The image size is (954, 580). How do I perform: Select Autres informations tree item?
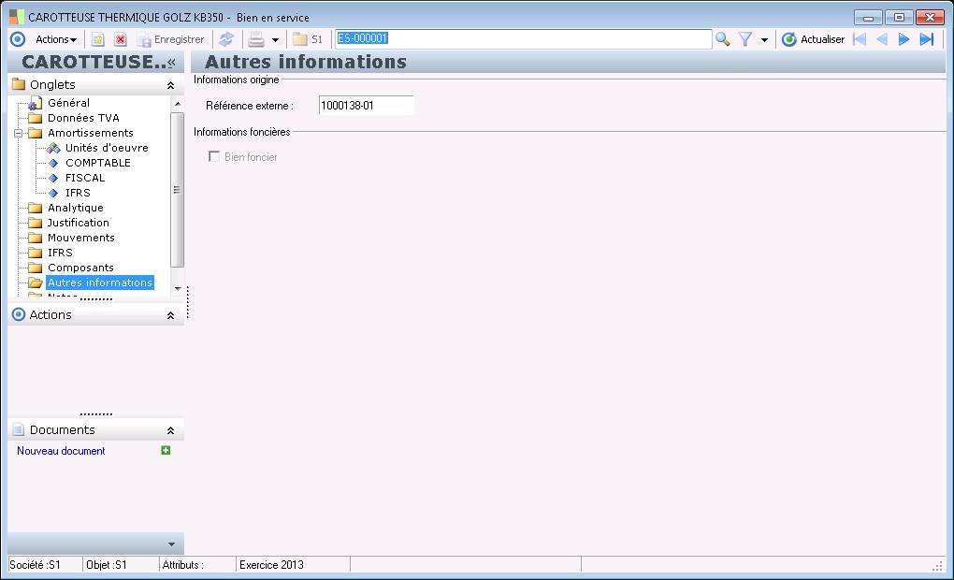click(100, 283)
